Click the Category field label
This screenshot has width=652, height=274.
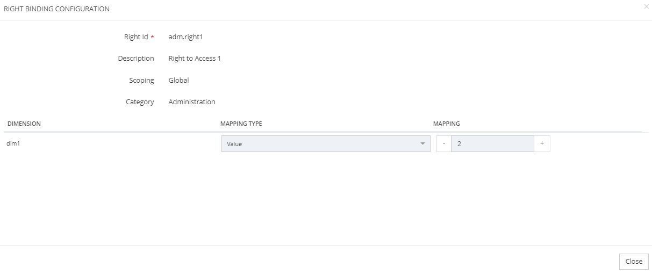tap(140, 102)
